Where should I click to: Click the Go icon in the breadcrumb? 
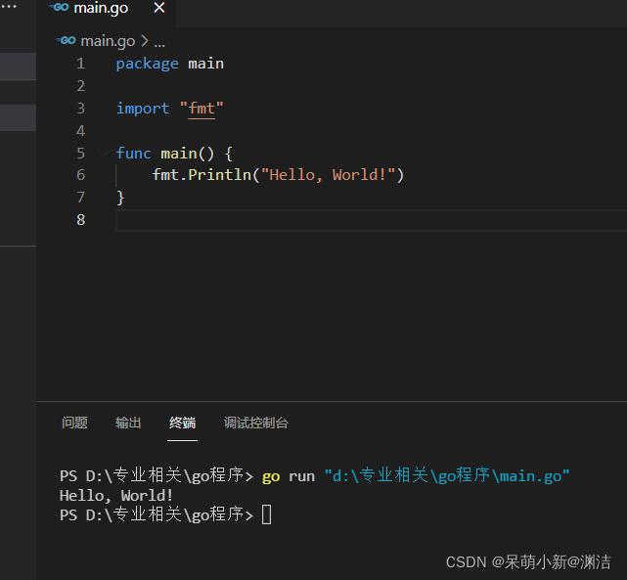pyautogui.click(x=67, y=41)
